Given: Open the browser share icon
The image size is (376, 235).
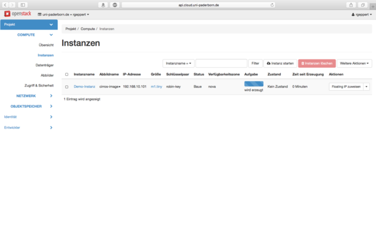Looking at the screenshot, I should click(x=351, y=5).
